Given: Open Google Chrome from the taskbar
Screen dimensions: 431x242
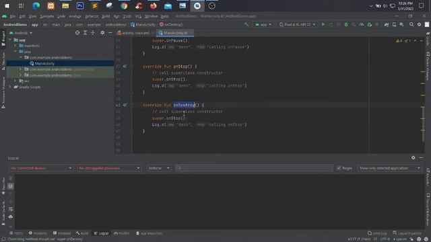Looking at the screenshot, I should click(124, 6).
